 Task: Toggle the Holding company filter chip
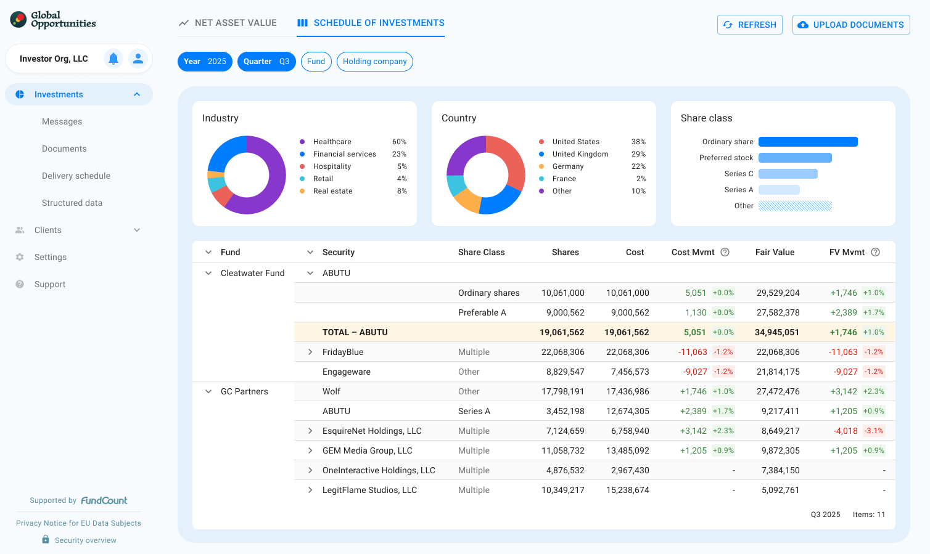[x=375, y=62]
